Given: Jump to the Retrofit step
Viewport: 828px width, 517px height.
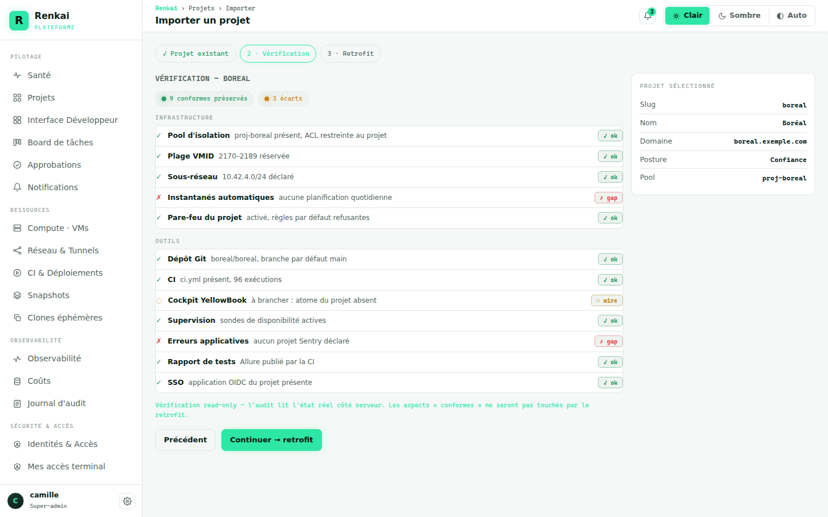Looking at the screenshot, I should pyautogui.click(x=350, y=53).
